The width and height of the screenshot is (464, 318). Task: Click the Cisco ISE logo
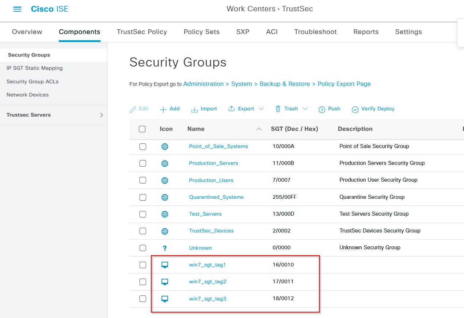pos(50,9)
